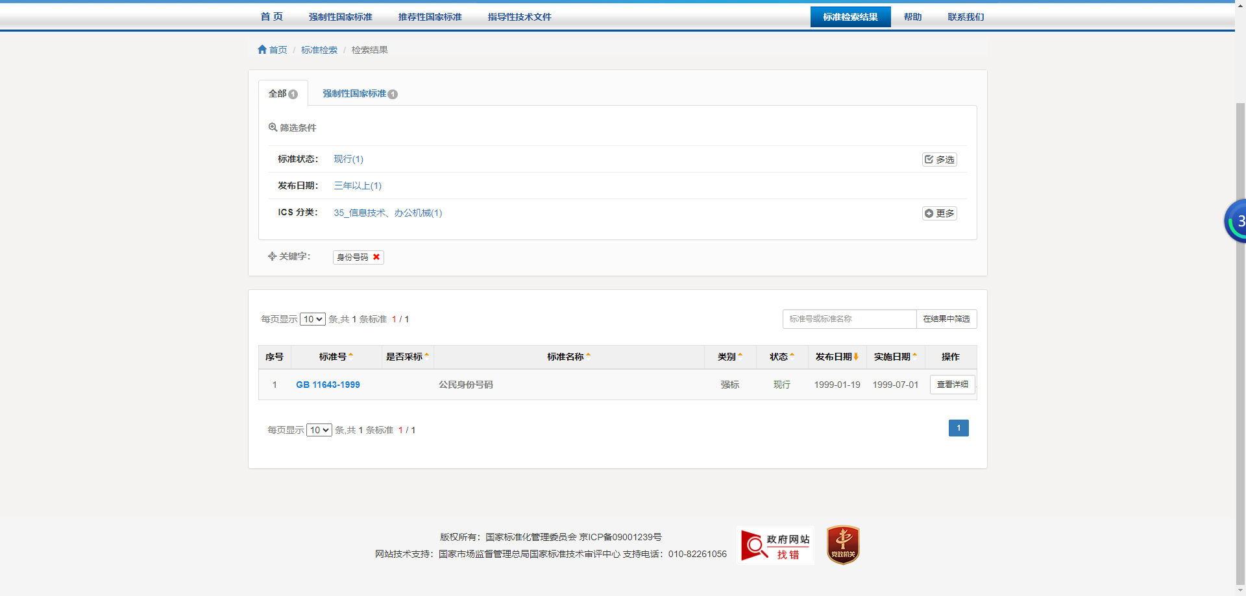
Task: Click 标准检索 breadcrumb link
Action: (319, 50)
